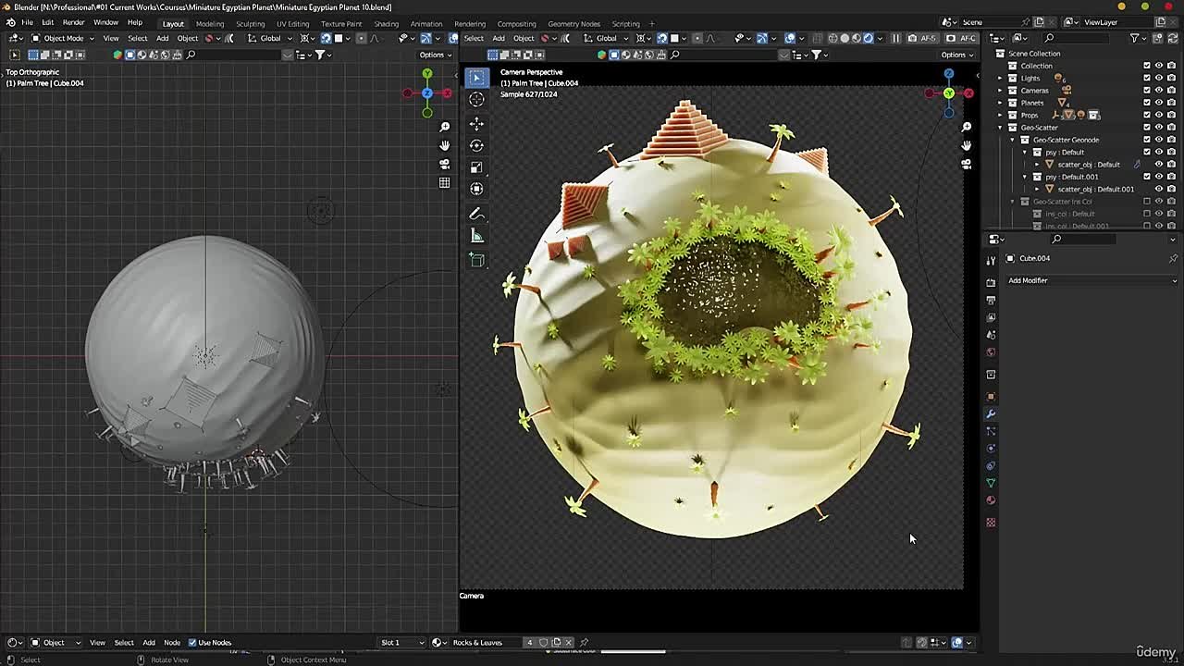Switch viewport to Rendered shading mode
Viewport: 1184px width, 666px height.
(869, 39)
